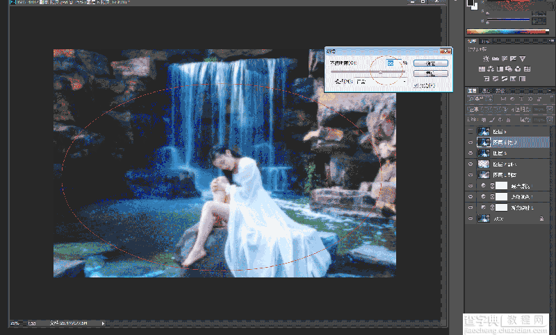The height and width of the screenshot is (335, 556).
Task: Open layer filter kind dropdown
Action: [480, 99]
